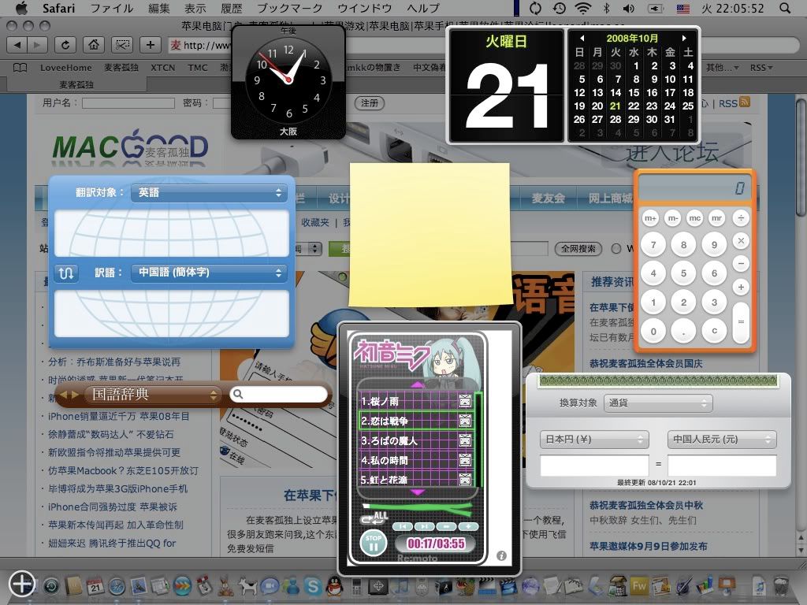
Task: Click dictionary widget back arrow
Action: click(x=64, y=395)
